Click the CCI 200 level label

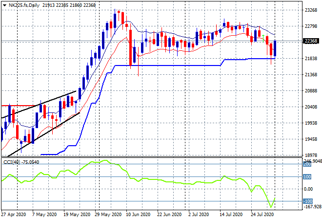pos(307,164)
